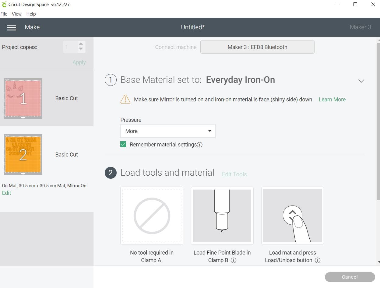The image size is (380, 288).
Task: Open info icon for Load/Unload button instruction
Action: [317, 261]
